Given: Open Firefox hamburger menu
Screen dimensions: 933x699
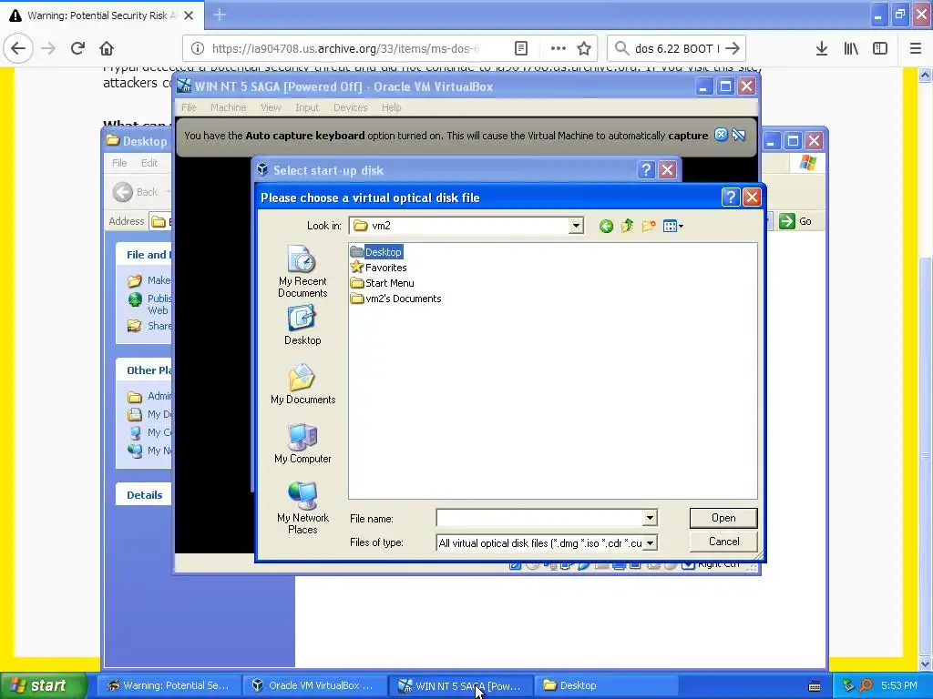Looking at the screenshot, I should (916, 49).
